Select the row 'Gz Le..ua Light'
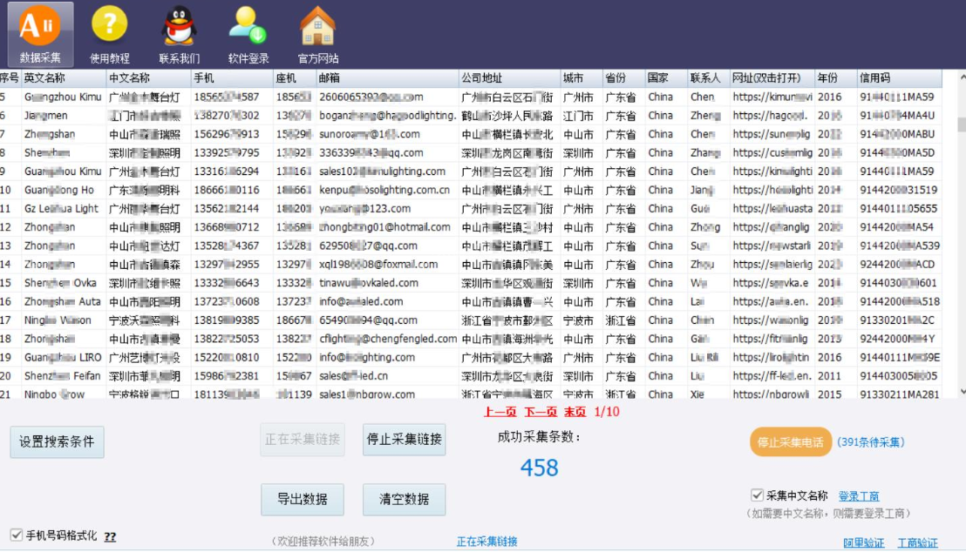Screen dimensions: 966x552 (x=471, y=209)
